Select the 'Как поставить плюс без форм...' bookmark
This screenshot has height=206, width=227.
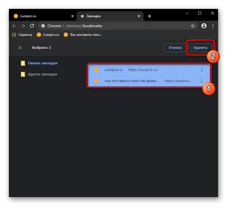(x=149, y=81)
